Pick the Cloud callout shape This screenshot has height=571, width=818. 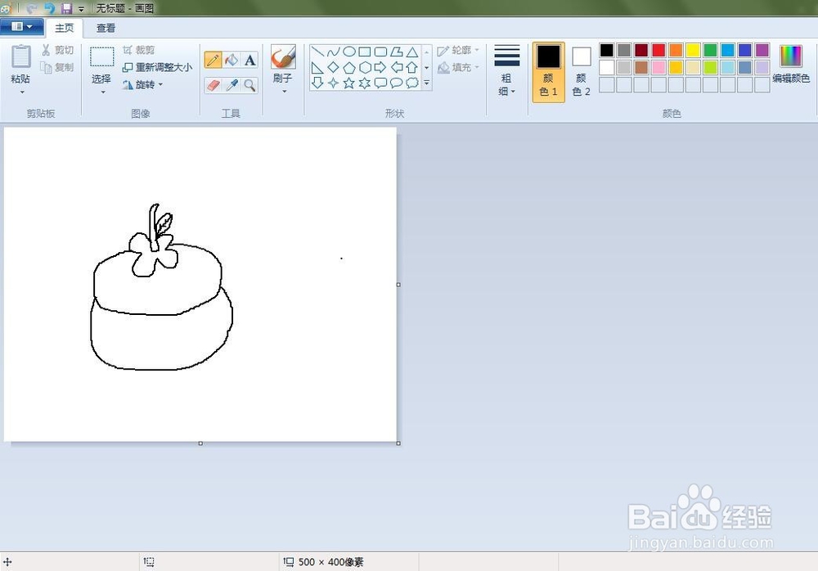[412, 83]
